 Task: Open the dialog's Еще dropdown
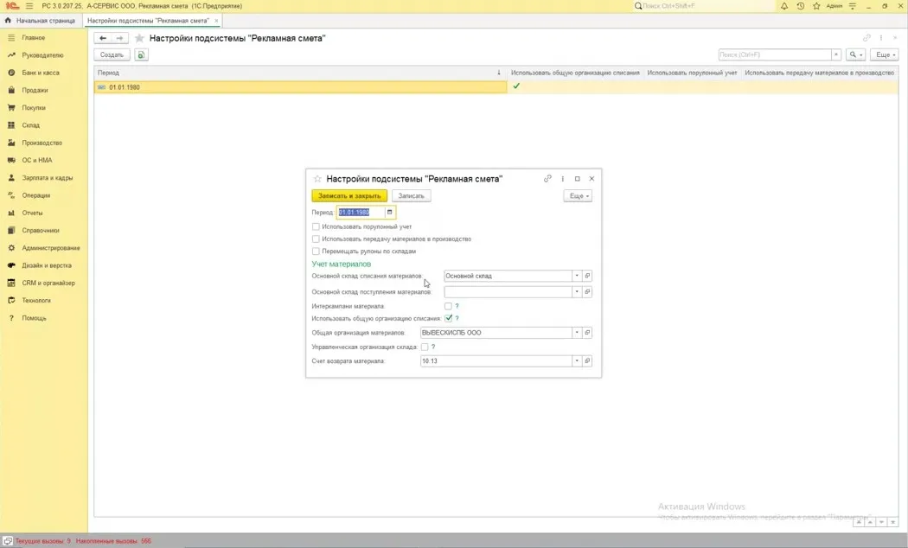pyautogui.click(x=578, y=196)
